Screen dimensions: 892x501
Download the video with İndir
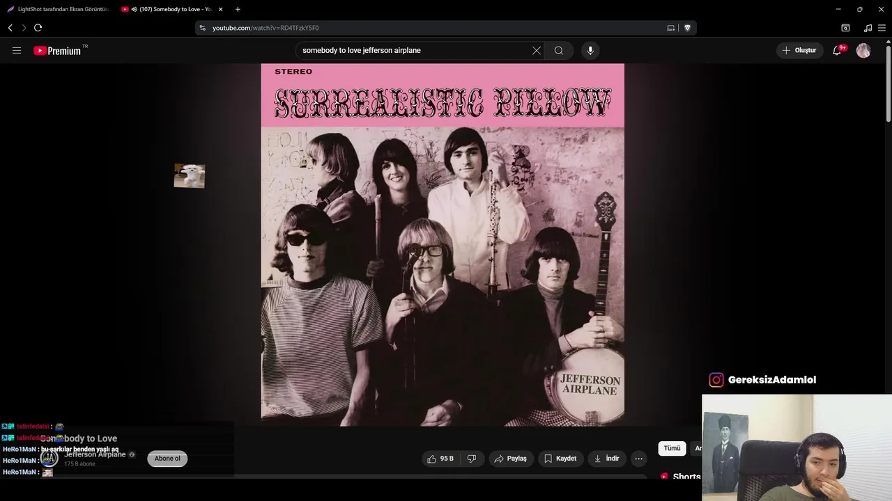(x=606, y=459)
